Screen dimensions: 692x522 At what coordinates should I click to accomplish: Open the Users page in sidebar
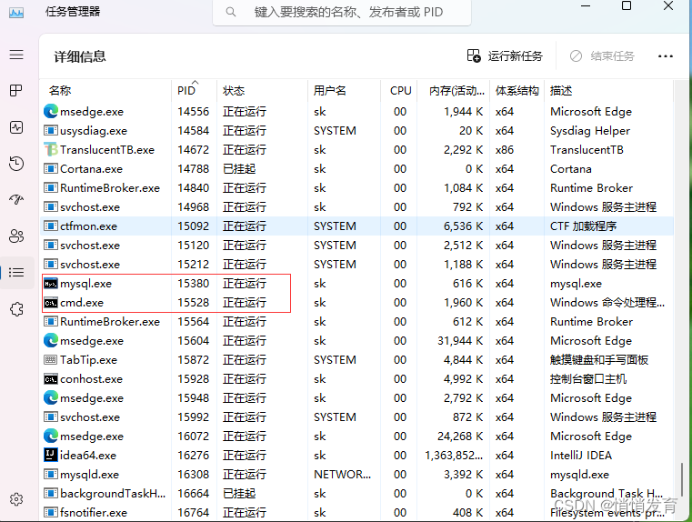(16, 236)
